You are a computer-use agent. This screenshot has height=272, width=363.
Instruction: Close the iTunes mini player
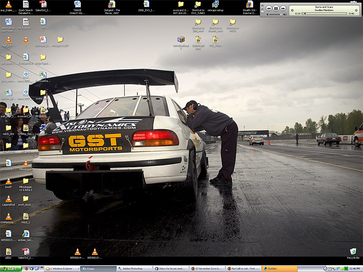coord(262,5)
